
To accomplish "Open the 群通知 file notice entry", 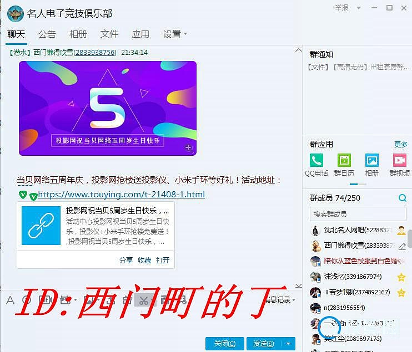I will click(359, 68).
